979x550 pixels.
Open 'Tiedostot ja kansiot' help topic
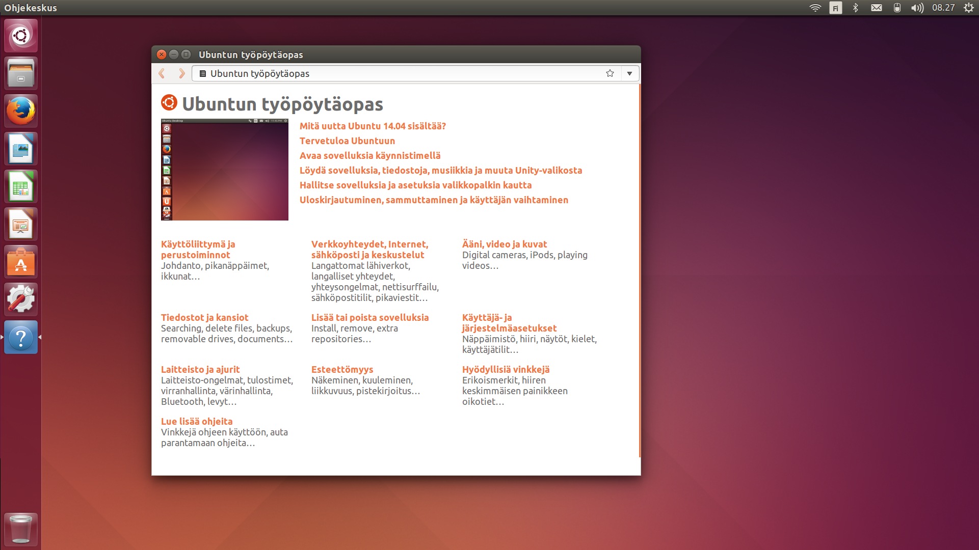pos(204,318)
